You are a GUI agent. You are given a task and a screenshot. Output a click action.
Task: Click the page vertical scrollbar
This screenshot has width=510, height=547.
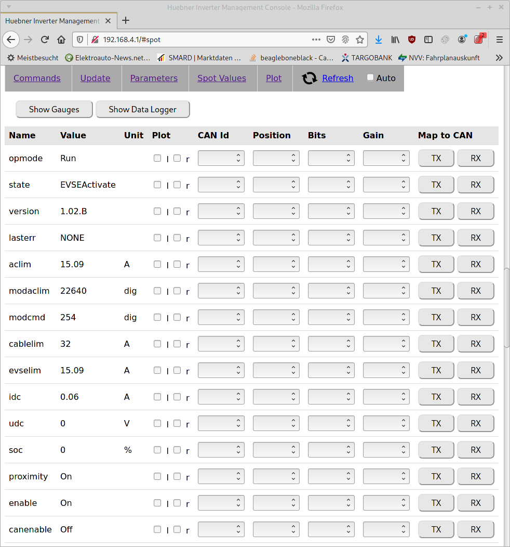tap(506, 307)
